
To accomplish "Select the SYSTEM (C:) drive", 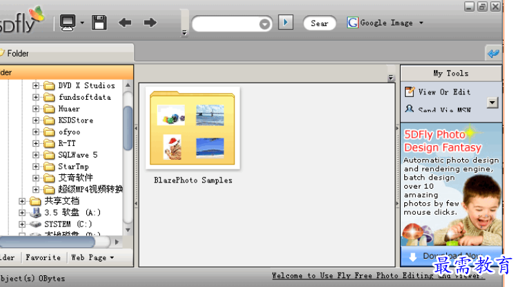I will 68,224.
